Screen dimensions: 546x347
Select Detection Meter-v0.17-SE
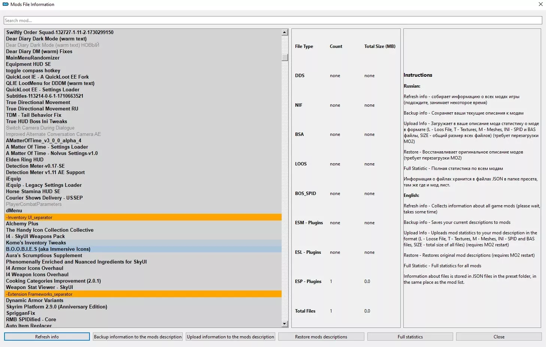pyautogui.click(x=36, y=166)
